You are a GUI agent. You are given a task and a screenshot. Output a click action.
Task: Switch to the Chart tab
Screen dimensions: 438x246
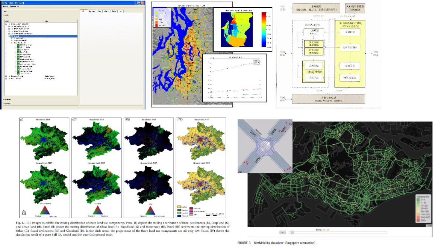[x=106, y=11]
